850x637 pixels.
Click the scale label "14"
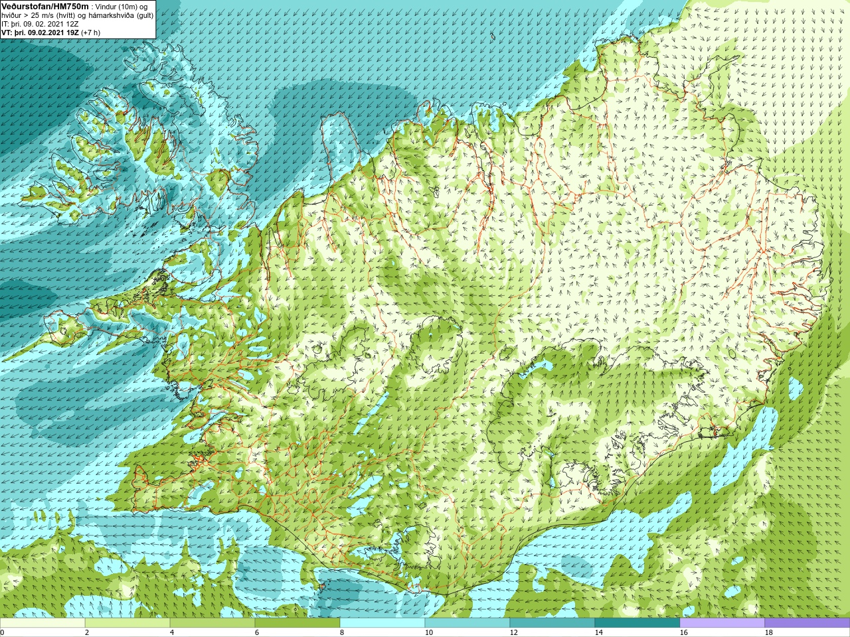click(x=599, y=632)
